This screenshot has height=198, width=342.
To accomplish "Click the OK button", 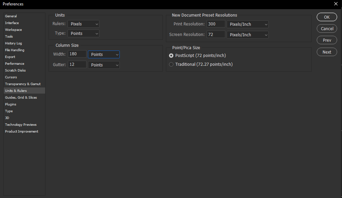I will point(326,17).
